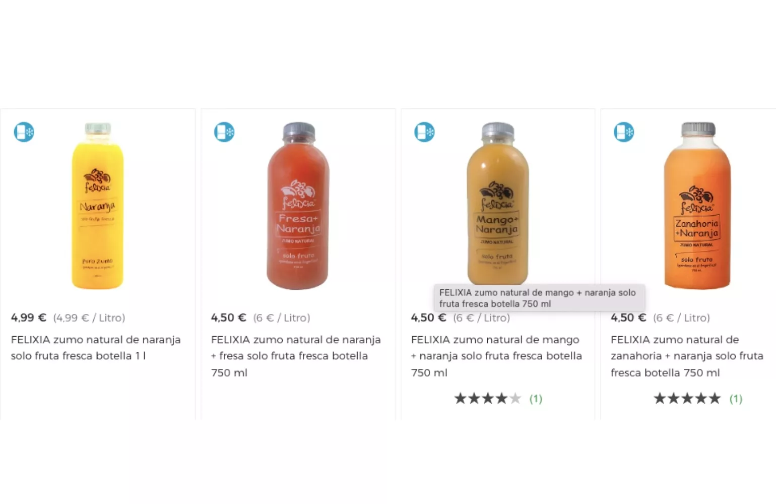This screenshot has width=776, height=504.
Task: Click the 4,50 € price of the Zanahoria+Naranja juice
Action: 628,318
